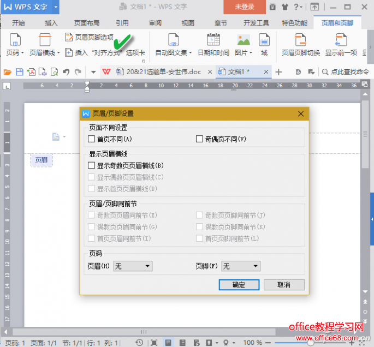
Task: Select outline view icon in status bar
Action: pos(182,343)
